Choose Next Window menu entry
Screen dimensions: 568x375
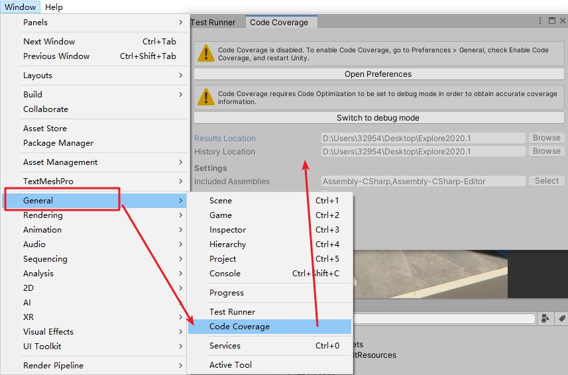point(95,42)
